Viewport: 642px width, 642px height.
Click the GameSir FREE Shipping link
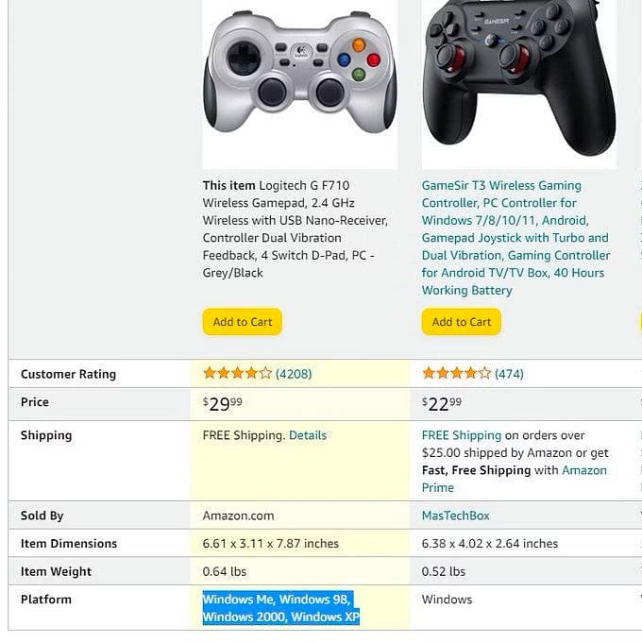point(462,435)
